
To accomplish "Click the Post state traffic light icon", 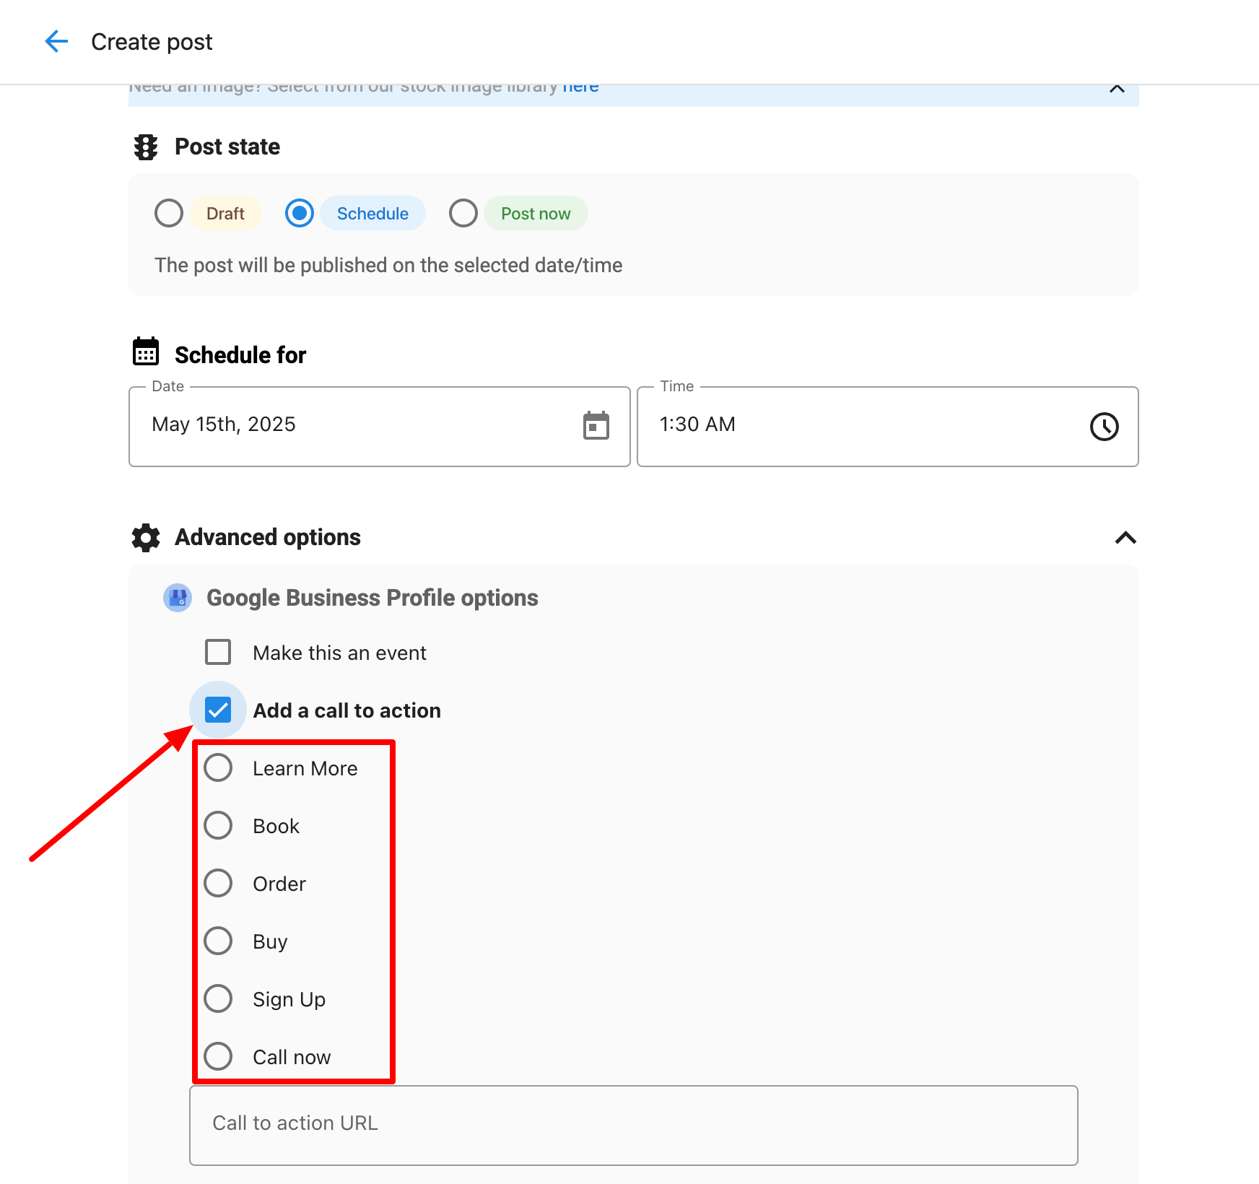I will (x=146, y=147).
